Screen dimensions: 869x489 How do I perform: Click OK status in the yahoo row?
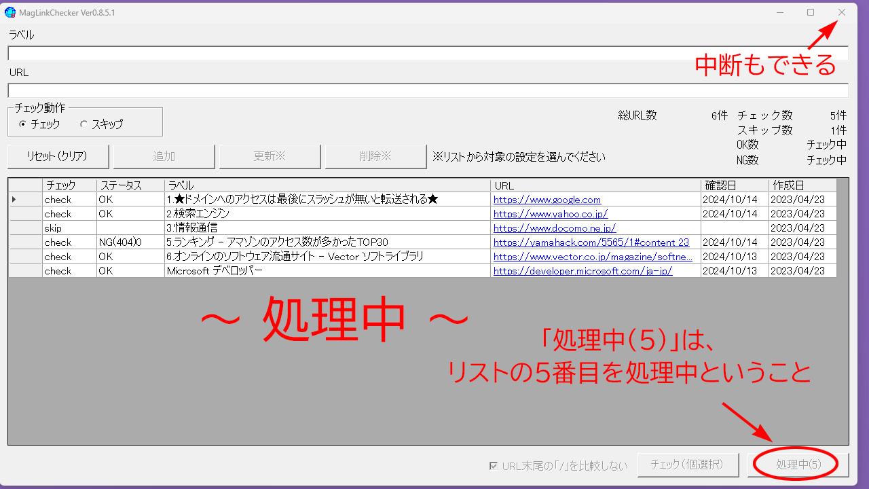(130, 214)
